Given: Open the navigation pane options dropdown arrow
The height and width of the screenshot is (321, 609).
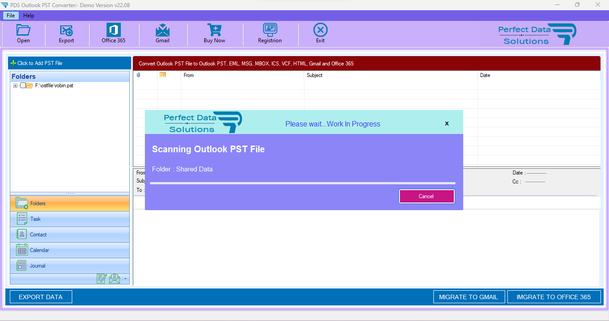Looking at the screenshot, I should click(x=125, y=279).
